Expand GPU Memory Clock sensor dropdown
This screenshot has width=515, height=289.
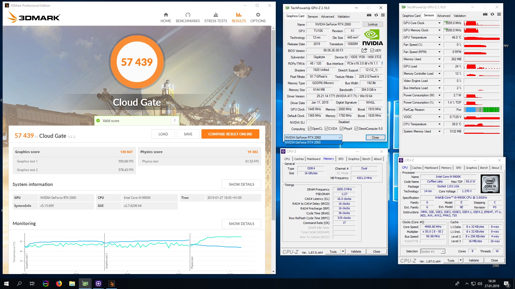[439, 30]
